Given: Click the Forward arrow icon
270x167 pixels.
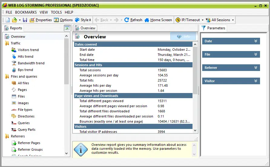Looking at the screenshot, I should (x=117, y=20).
